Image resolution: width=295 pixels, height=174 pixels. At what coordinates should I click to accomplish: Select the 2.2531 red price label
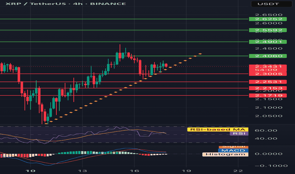pos(268,82)
